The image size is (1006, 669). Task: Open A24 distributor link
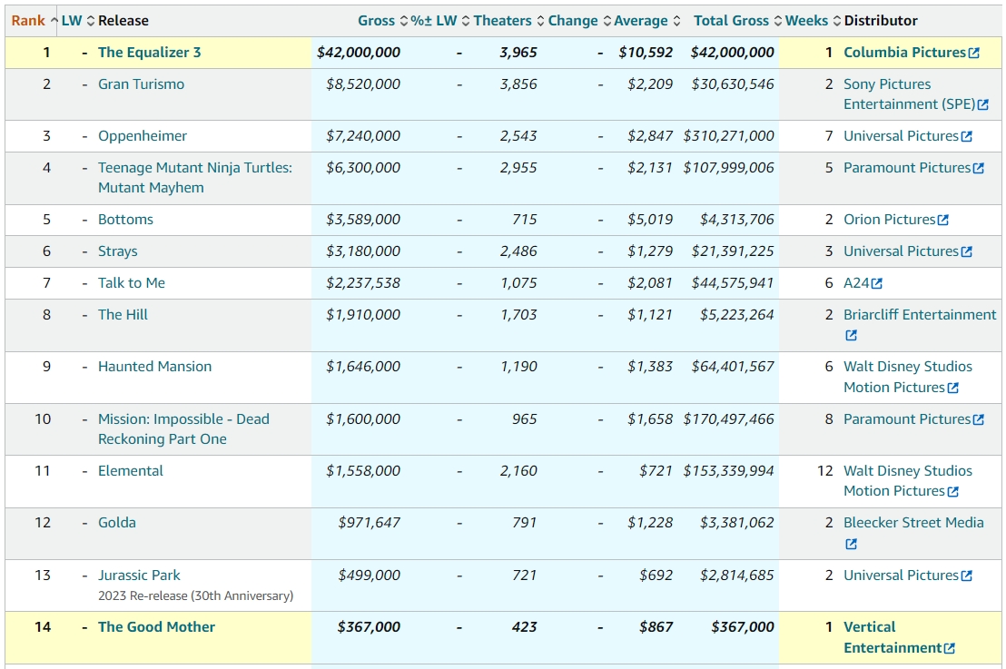pyautogui.click(x=856, y=283)
